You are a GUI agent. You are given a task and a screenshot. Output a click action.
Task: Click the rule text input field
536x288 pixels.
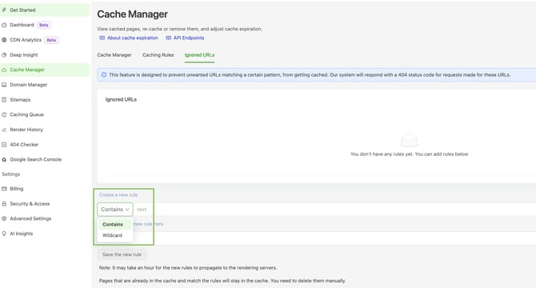click(335, 210)
